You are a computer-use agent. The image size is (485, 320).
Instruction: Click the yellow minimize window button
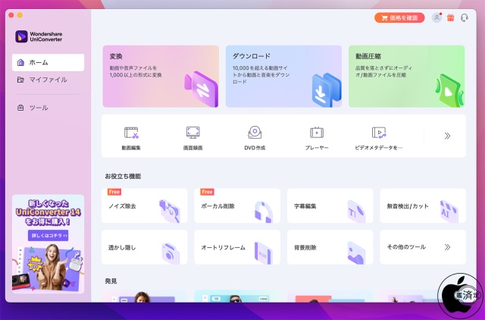click(x=20, y=15)
